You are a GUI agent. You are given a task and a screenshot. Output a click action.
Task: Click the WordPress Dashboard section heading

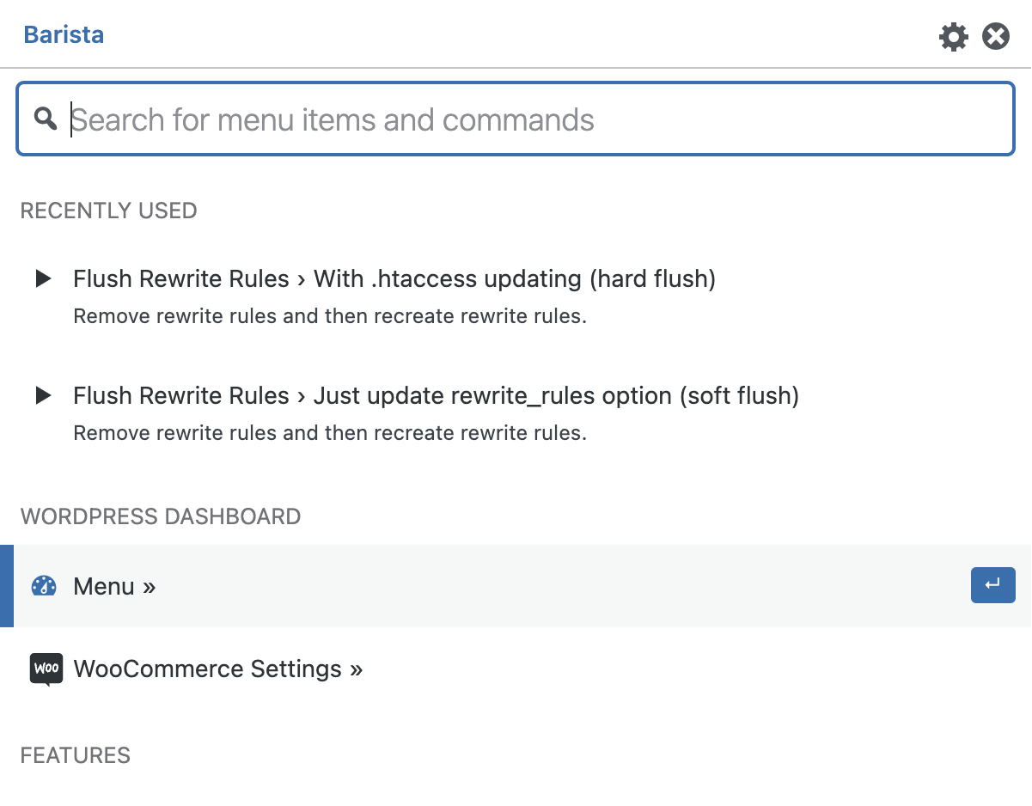tap(161, 516)
